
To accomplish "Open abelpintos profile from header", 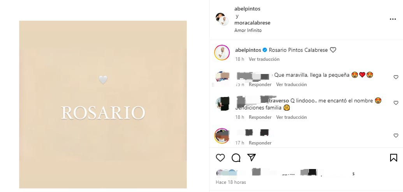I will [x=247, y=9].
